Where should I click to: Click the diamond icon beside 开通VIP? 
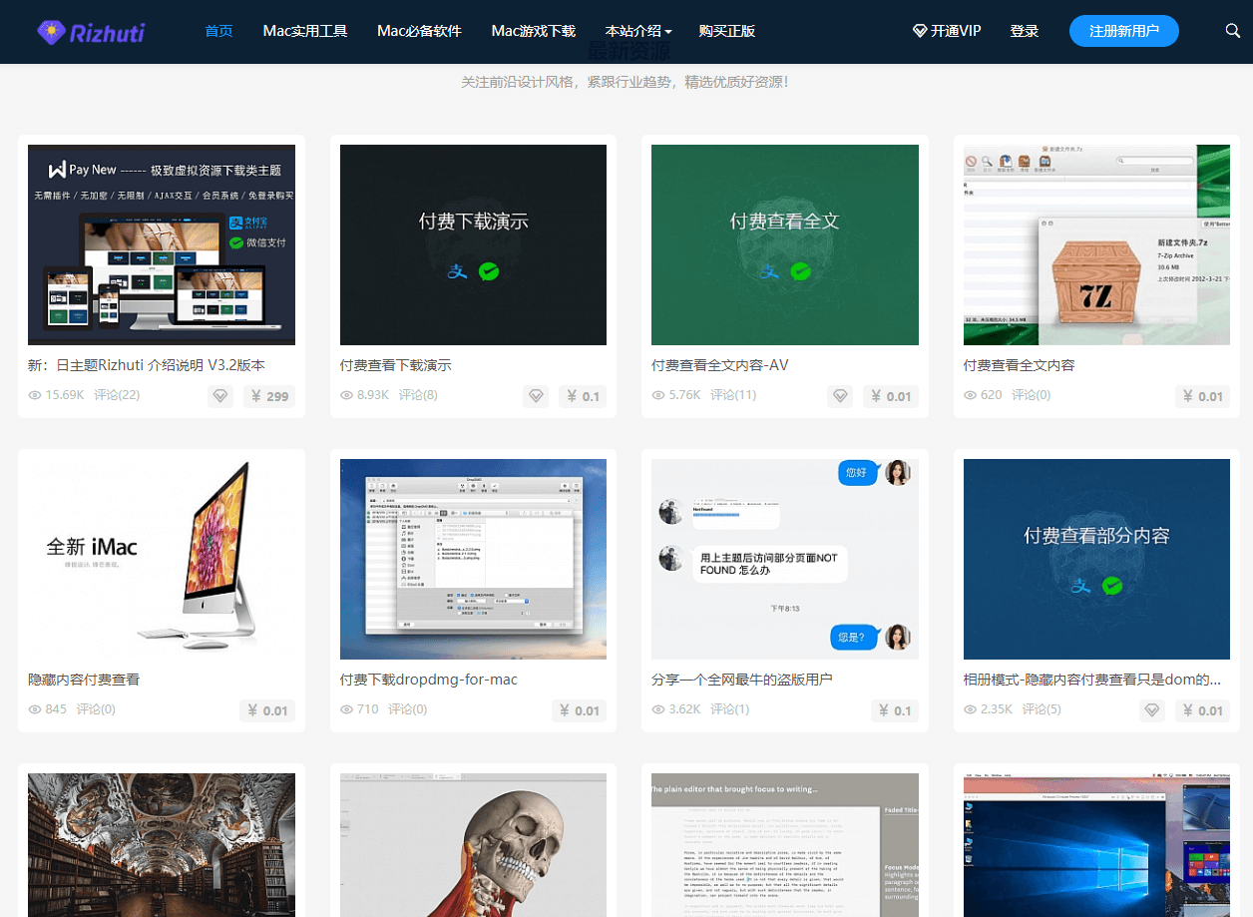[x=920, y=31]
